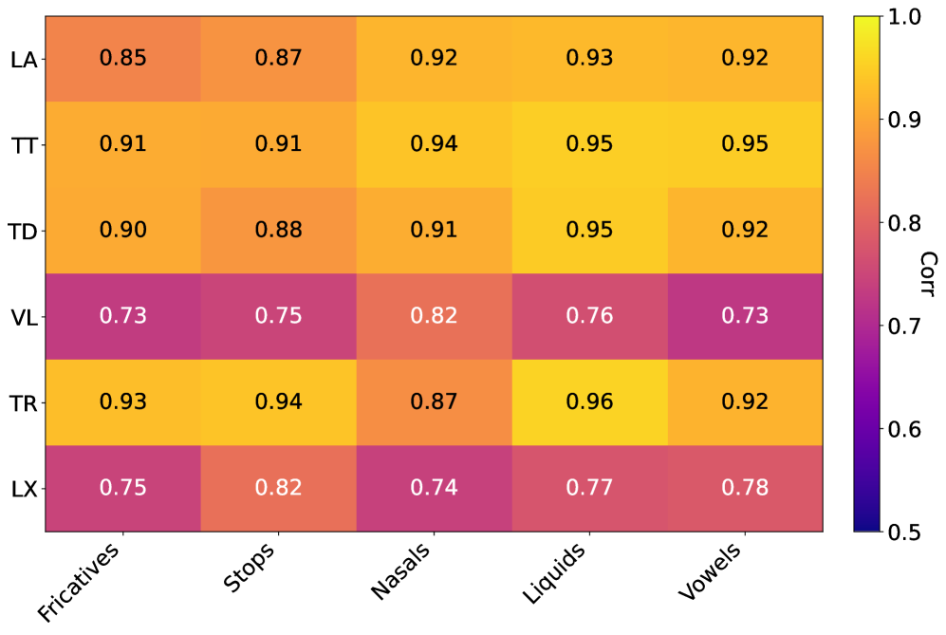Click the LX y-axis label
This screenshot has height=635, width=946.
point(25,489)
